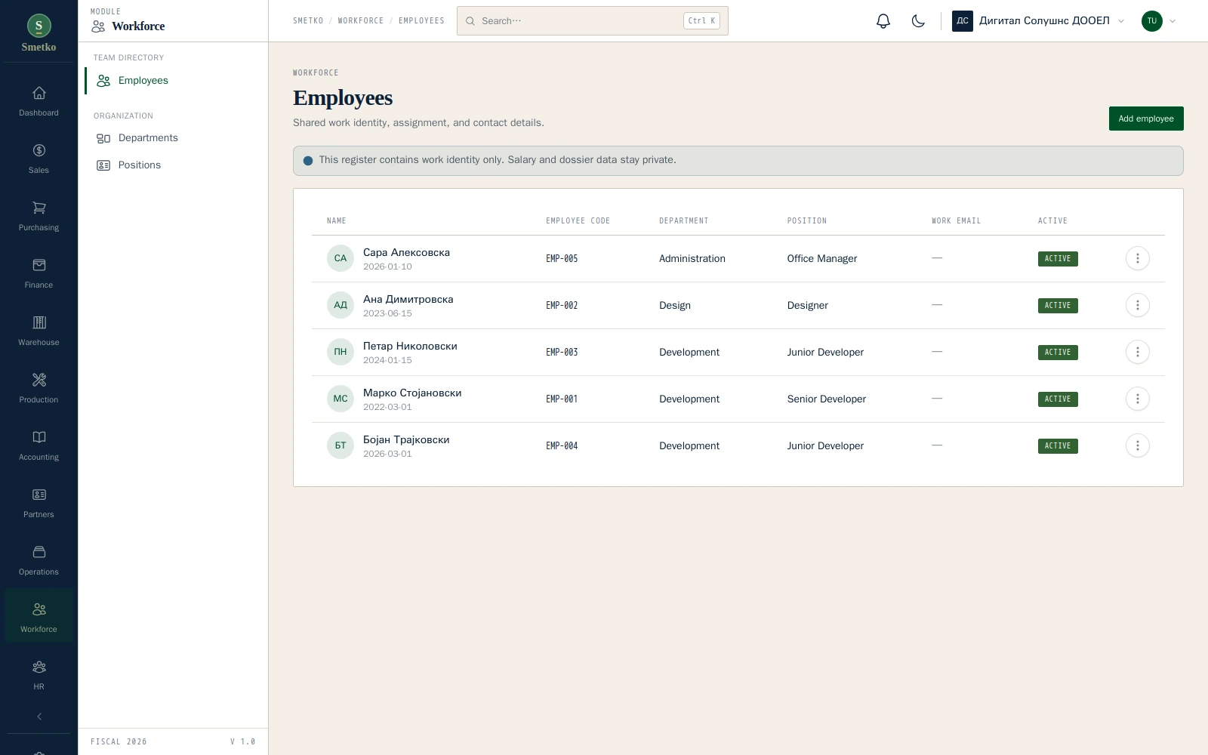Click the Workforce breadcrumb link

[361, 21]
